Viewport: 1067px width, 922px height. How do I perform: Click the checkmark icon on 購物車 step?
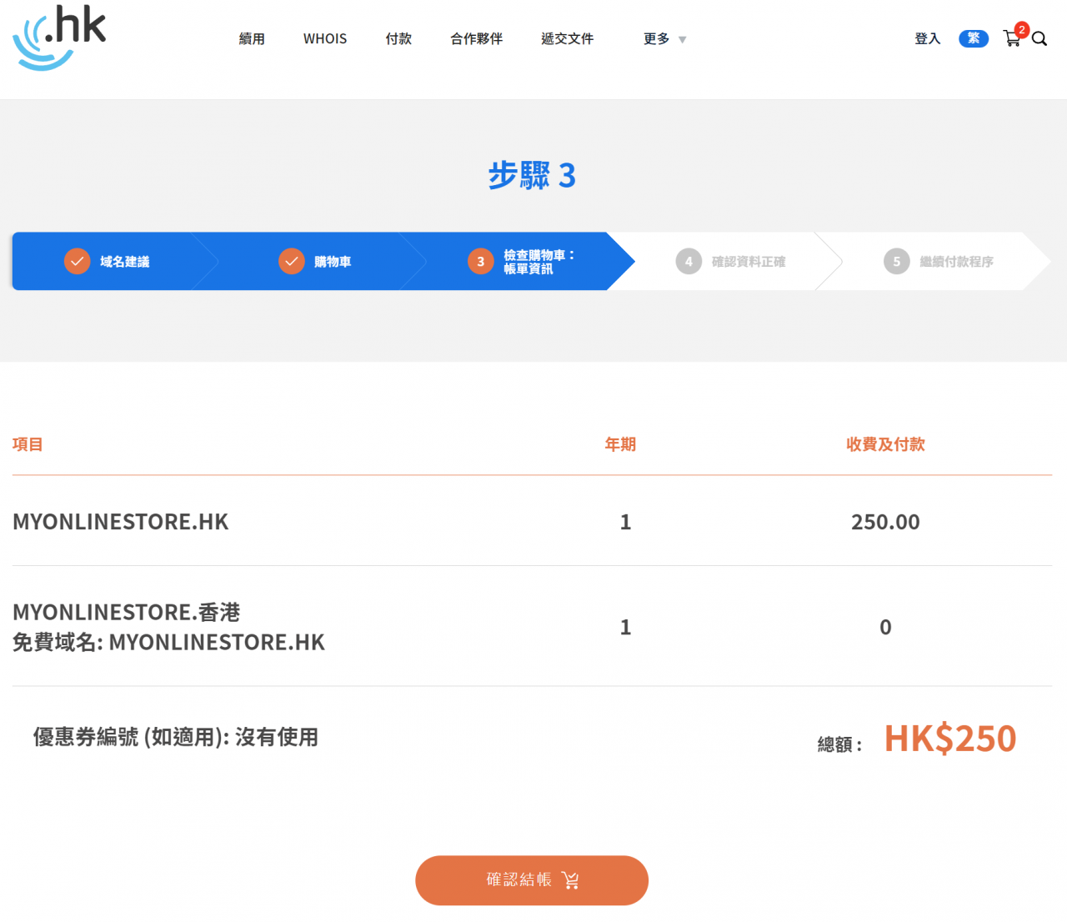click(291, 261)
